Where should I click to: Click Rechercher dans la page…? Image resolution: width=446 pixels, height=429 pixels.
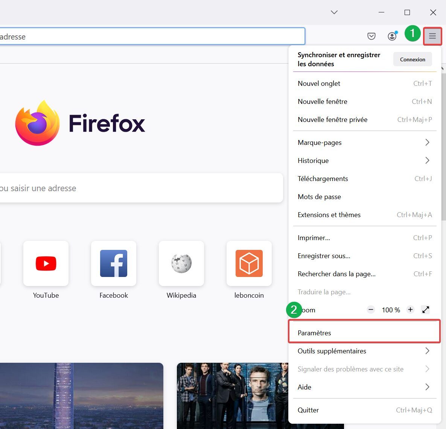tap(365, 274)
